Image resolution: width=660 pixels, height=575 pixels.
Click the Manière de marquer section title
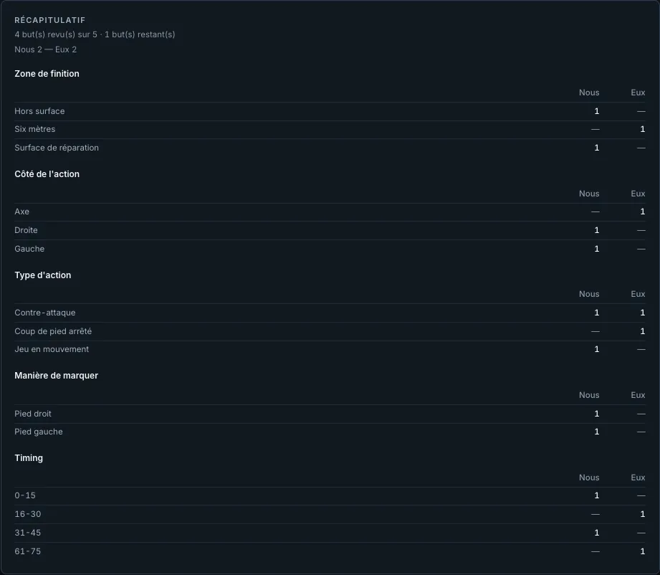pos(56,376)
